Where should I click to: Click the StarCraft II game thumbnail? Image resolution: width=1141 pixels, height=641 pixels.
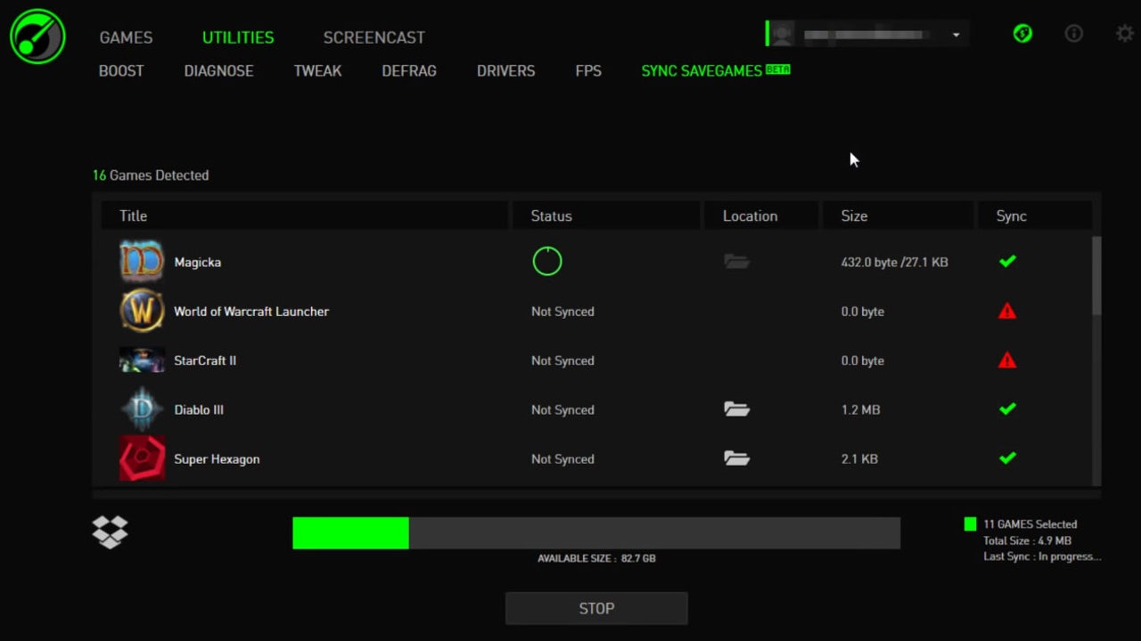pos(142,360)
